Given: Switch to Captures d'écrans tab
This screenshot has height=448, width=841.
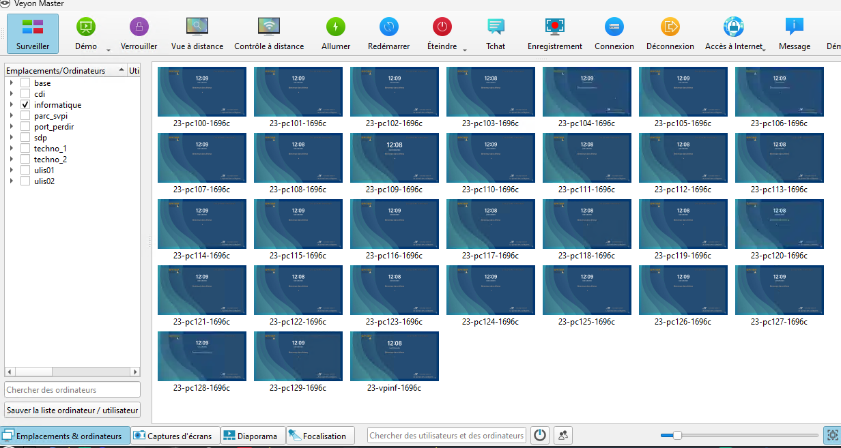Looking at the screenshot, I should coord(175,436).
